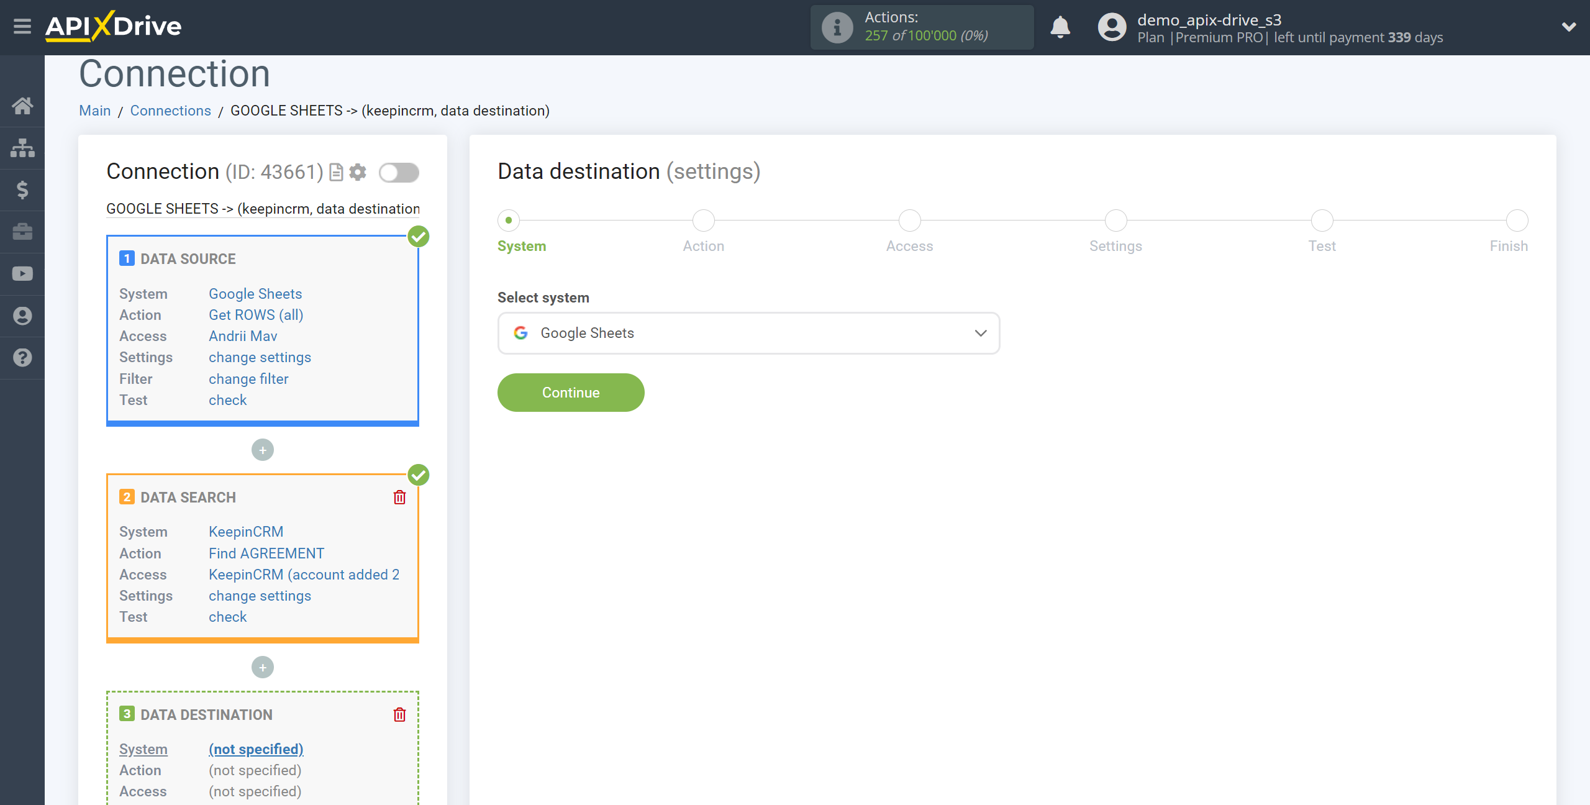Click change settings link in DATA SOURCE
Image resolution: width=1590 pixels, height=805 pixels.
point(260,357)
